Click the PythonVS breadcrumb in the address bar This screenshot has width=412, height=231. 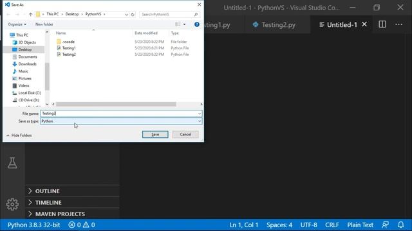click(93, 14)
